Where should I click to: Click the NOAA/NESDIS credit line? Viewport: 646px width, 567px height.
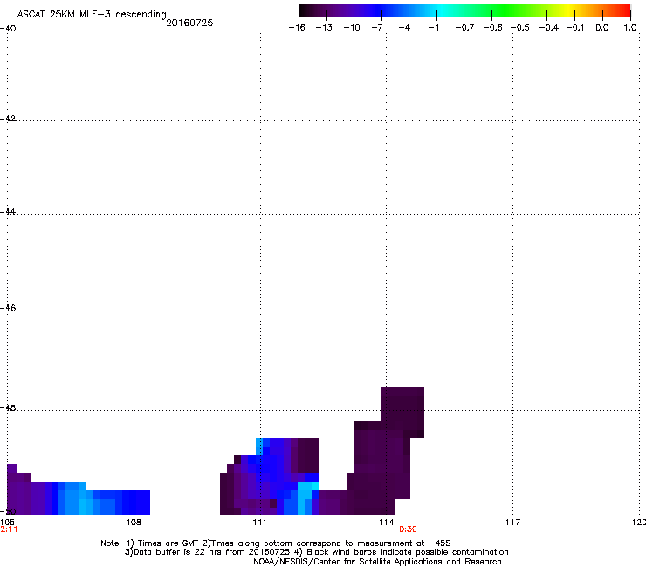(x=377, y=562)
